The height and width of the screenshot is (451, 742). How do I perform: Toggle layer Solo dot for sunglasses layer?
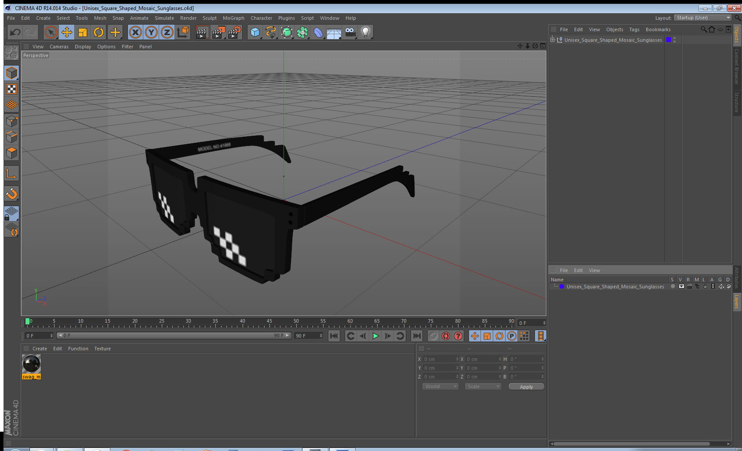[x=673, y=286]
